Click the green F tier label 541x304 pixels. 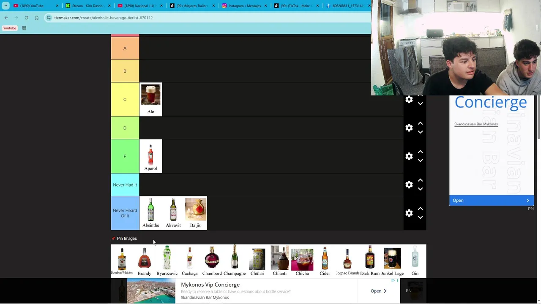125,156
